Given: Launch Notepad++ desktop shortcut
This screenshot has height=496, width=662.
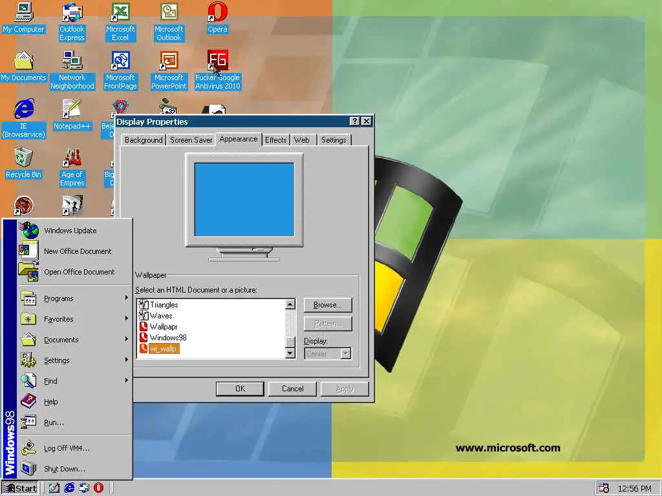Looking at the screenshot, I should [72, 115].
